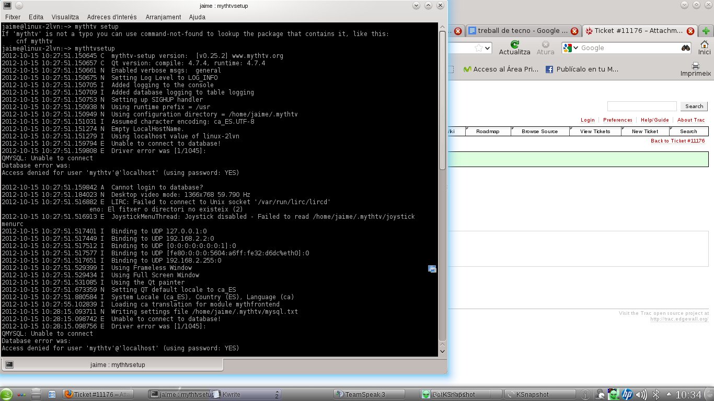Image resolution: width=714 pixels, height=401 pixels.
Task: Click the Back to Ticket #11176 link
Action: pyautogui.click(x=677, y=141)
